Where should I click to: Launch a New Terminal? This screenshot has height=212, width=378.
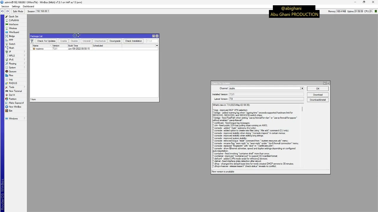tap(15, 91)
